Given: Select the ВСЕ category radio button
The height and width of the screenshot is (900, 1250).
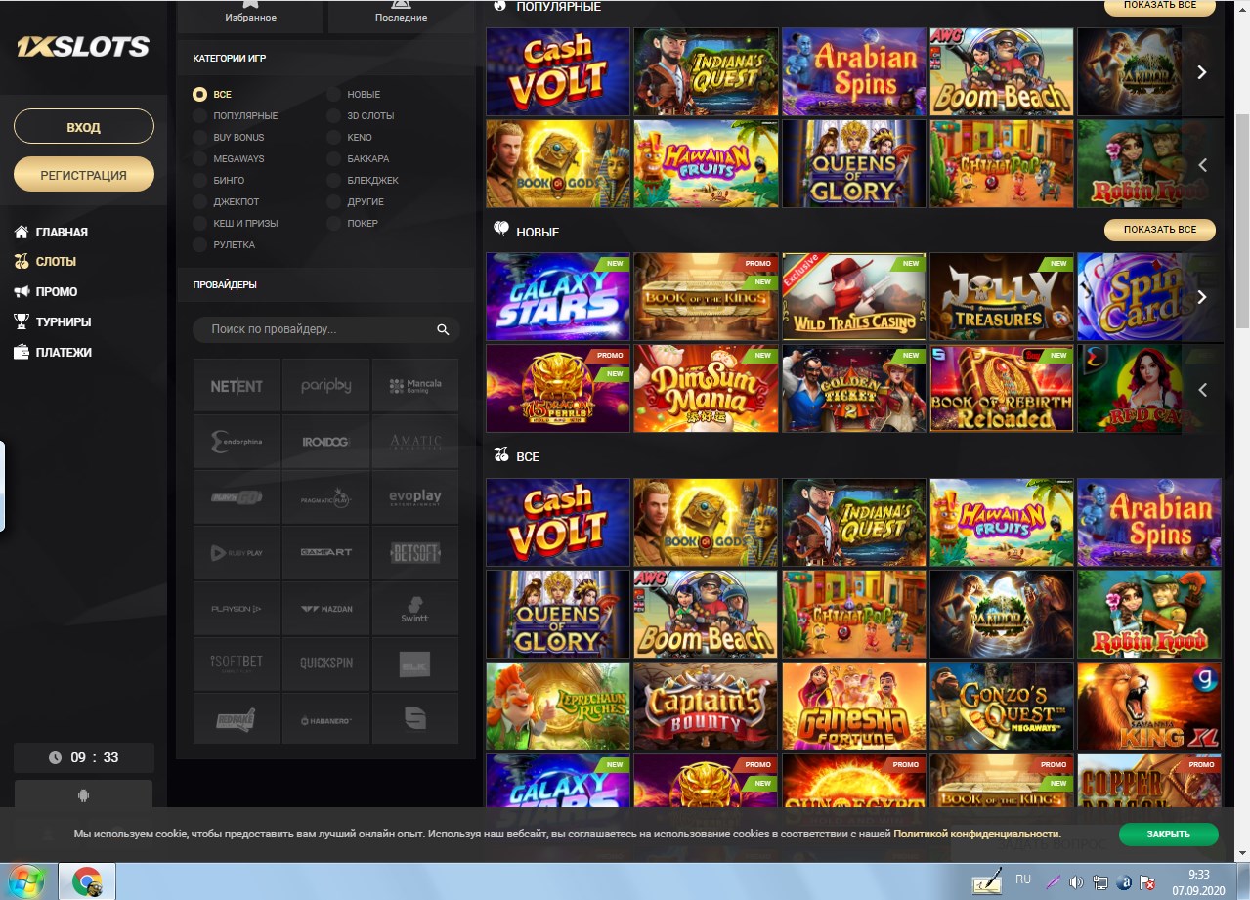Looking at the screenshot, I should (x=199, y=95).
